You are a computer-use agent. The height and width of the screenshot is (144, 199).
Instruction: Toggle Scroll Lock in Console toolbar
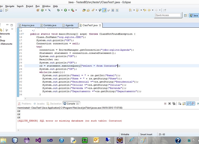[184, 103]
